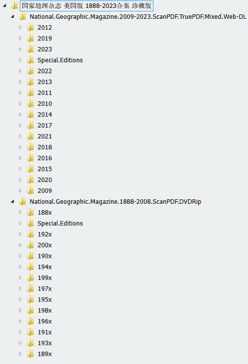Select the 2020 folder label
The height and width of the screenshot is (364, 248).
pyautogui.click(x=45, y=180)
